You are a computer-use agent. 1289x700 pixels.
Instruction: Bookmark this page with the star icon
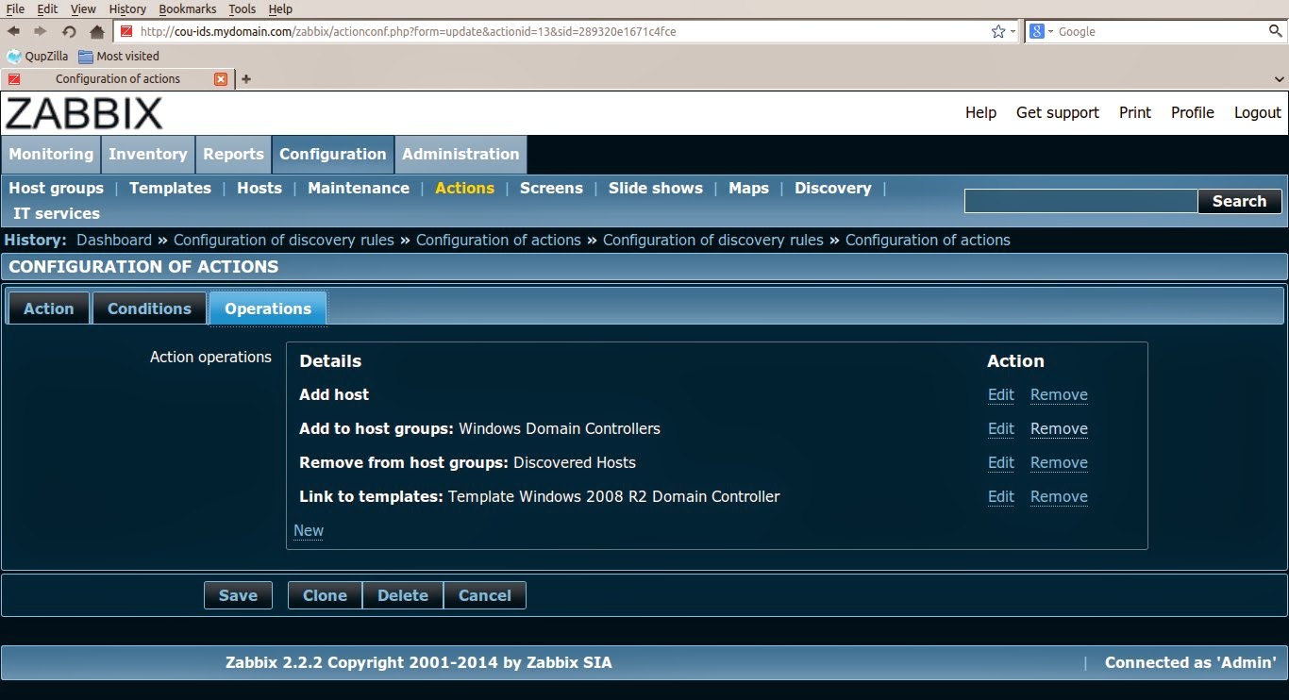pos(996,30)
